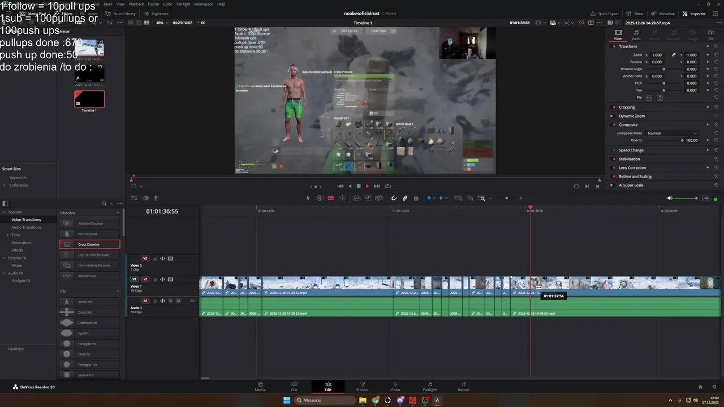The image size is (724, 407).
Task: Expand the Audio FX category
Action: 4,273
